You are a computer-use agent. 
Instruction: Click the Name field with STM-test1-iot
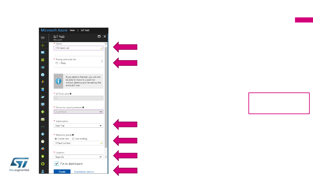[x=78, y=48]
